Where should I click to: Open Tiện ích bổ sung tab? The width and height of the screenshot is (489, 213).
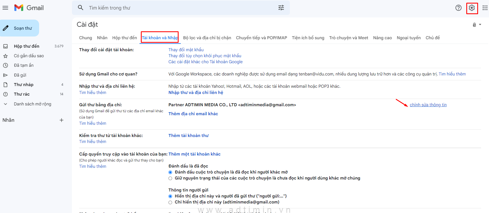tap(308, 38)
